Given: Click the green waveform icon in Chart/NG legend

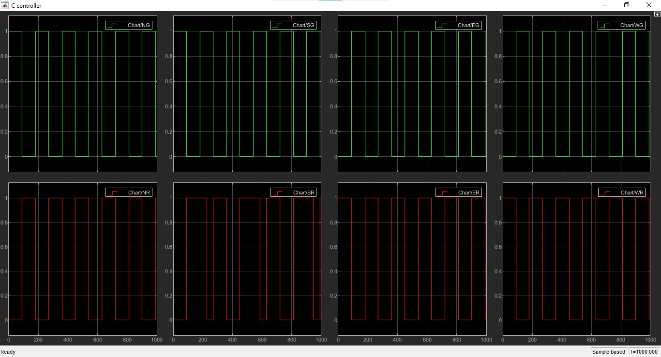Looking at the screenshot, I should coord(112,25).
